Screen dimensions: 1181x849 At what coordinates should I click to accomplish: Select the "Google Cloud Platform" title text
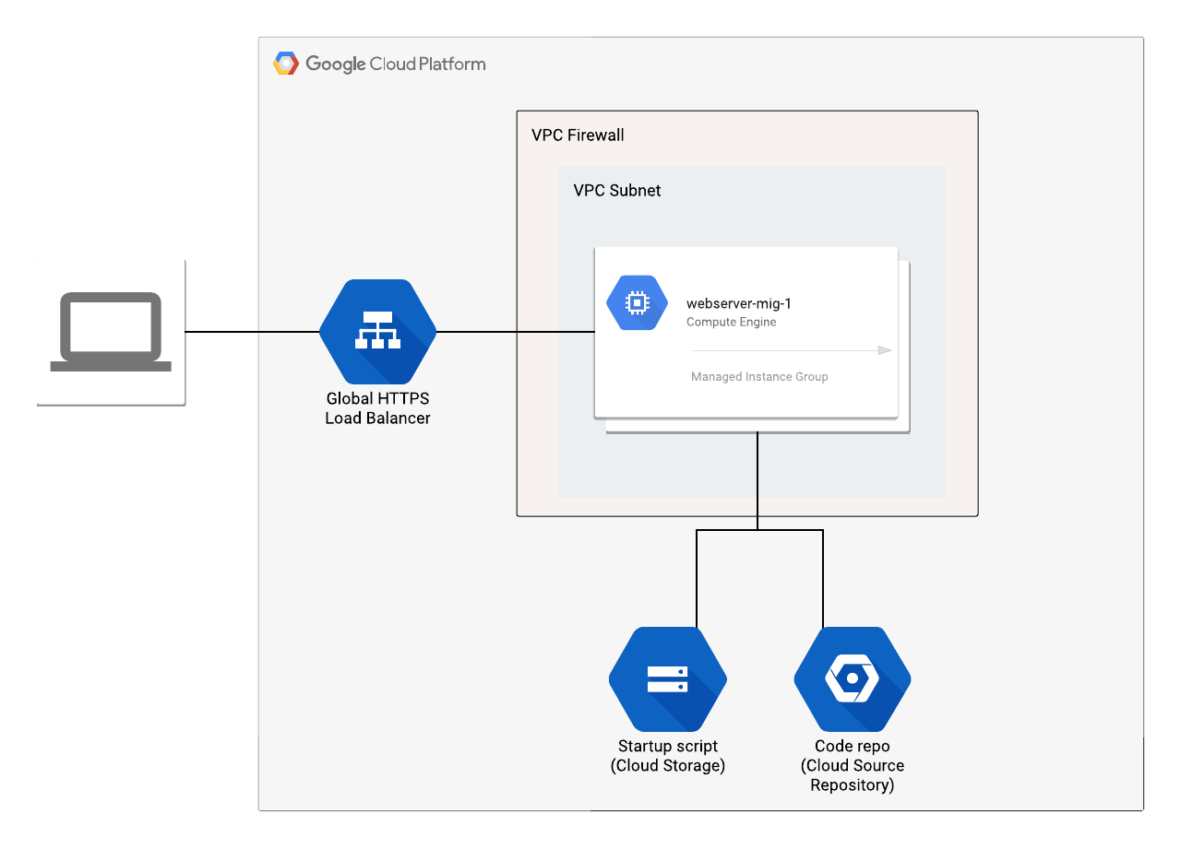396,64
